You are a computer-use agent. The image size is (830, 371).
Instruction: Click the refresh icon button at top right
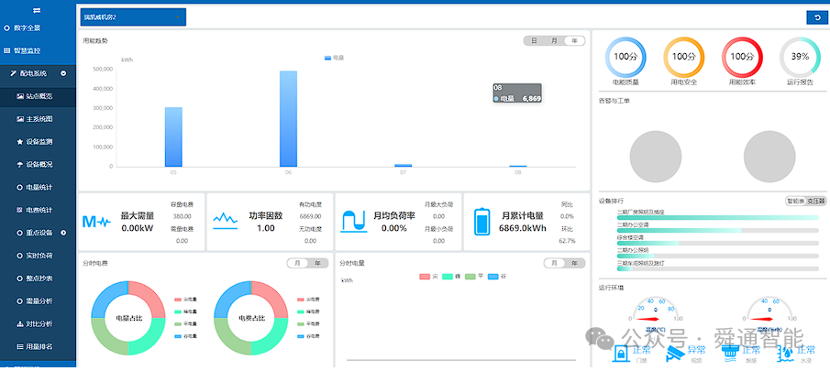(817, 17)
